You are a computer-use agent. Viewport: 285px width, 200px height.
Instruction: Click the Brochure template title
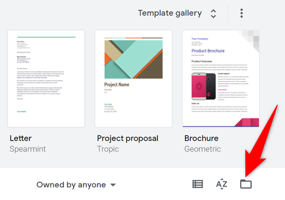point(201,138)
